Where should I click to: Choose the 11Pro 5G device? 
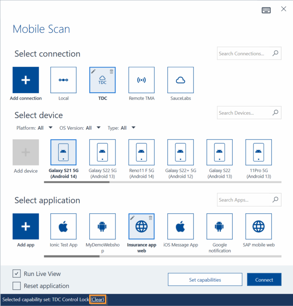pyautogui.click(x=259, y=152)
